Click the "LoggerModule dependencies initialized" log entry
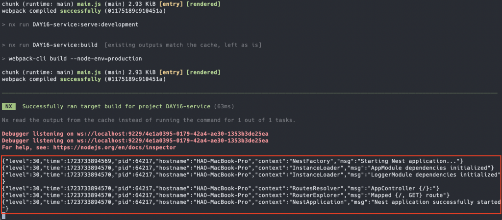 (251, 178)
